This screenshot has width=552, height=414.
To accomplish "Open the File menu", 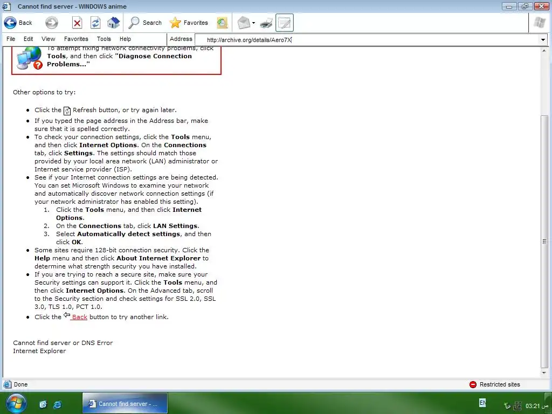I will tap(11, 39).
